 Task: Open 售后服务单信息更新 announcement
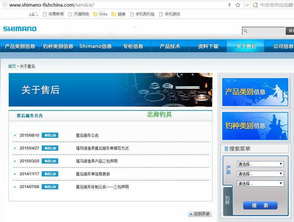point(93,174)
